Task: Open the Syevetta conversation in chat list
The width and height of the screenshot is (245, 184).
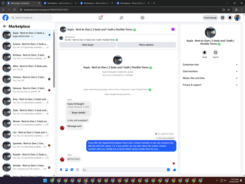Action: point(26,145)
